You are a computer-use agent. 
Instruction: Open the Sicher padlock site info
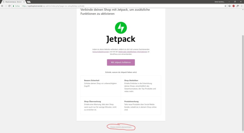16,6
